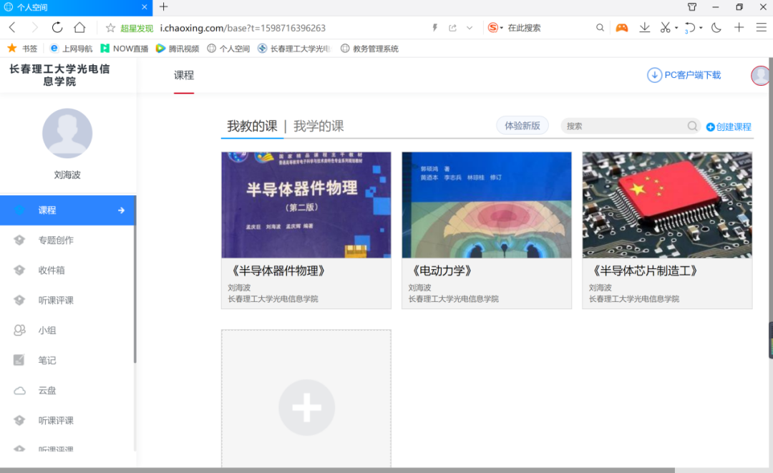Click the scissors screenshot tool icon
The height and width of the screenshot is (473, 773).
coord(665,28)
